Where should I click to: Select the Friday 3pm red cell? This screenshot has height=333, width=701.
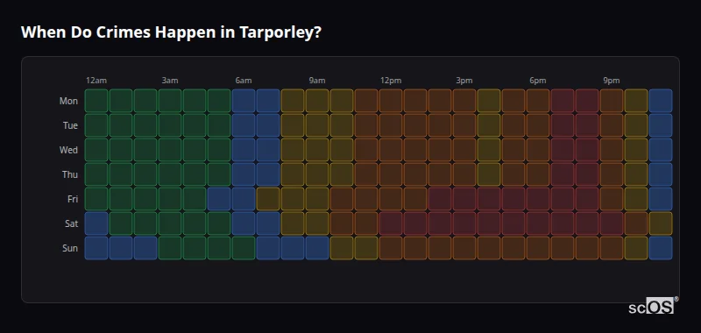tap(464, 198)
